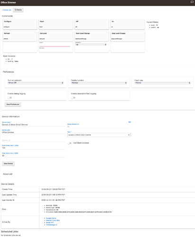
Task: Click the Device Label input field
Action: [34, 132]
